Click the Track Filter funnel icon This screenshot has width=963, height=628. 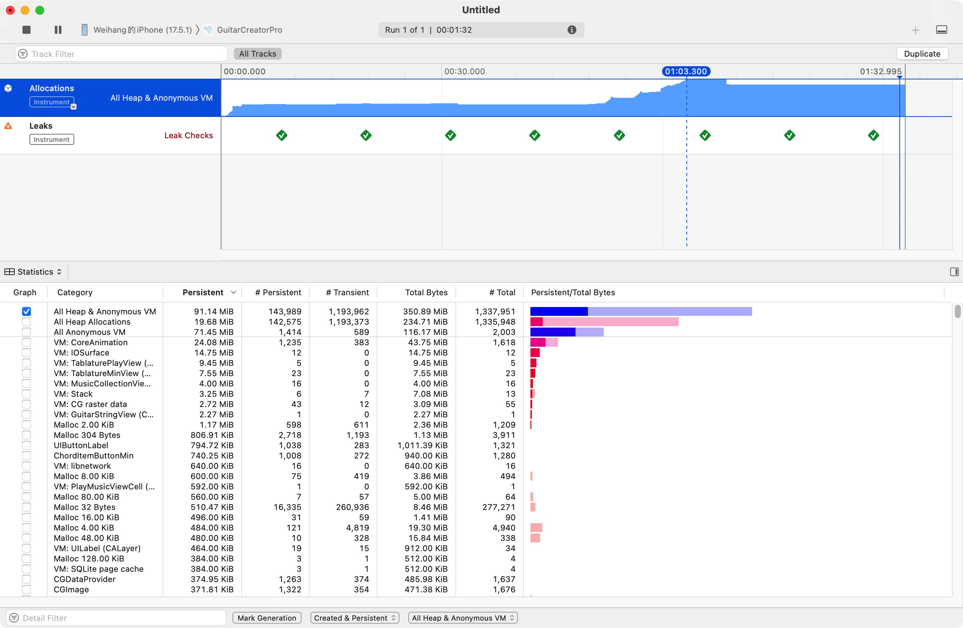[x=23, y=54]
